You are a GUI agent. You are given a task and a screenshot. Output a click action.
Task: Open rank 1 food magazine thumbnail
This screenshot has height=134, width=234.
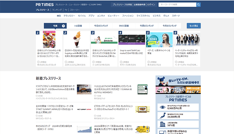49,39
